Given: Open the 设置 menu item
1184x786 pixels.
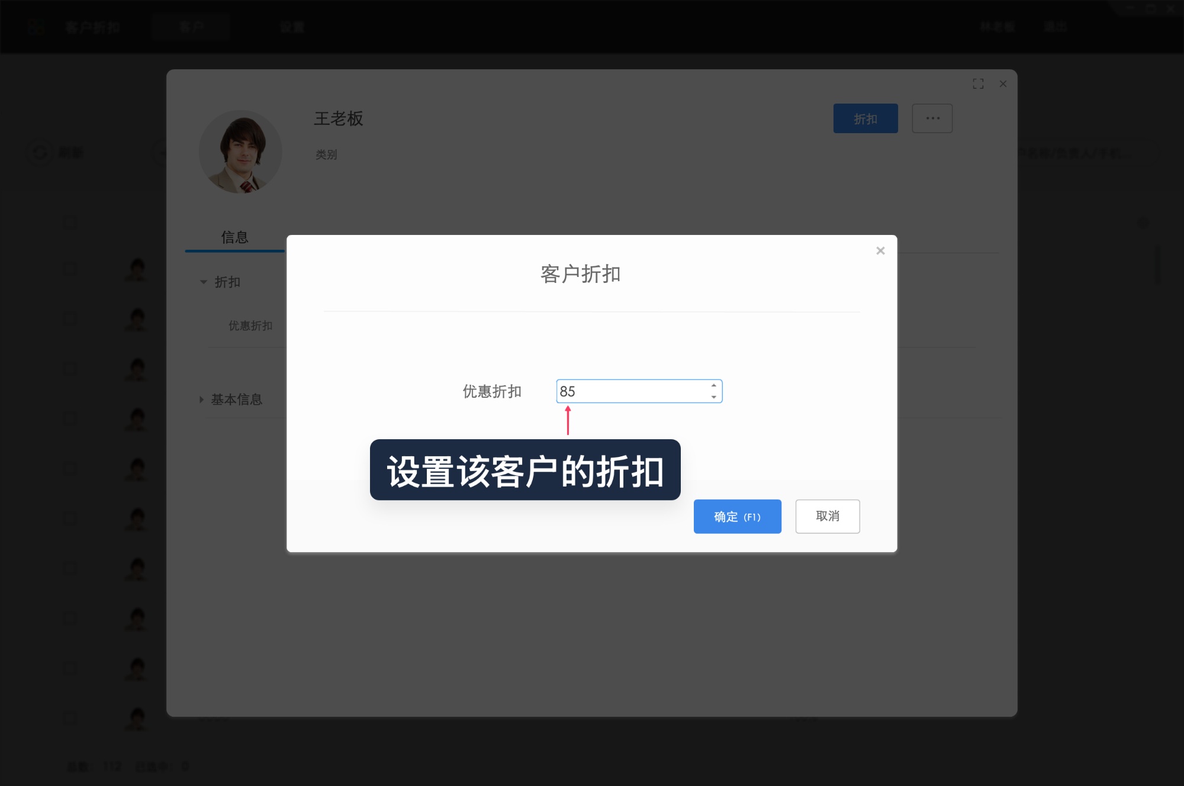Looking at the screenshot, I should pyautogui.click(x=291, y=27).
